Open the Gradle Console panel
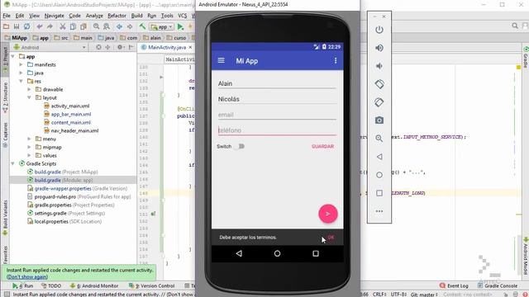 point(498,285)
